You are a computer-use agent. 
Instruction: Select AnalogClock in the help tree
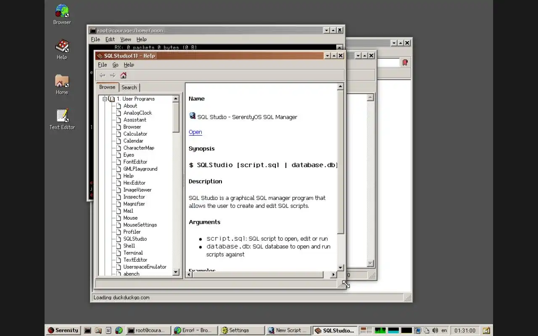[137, 113]
